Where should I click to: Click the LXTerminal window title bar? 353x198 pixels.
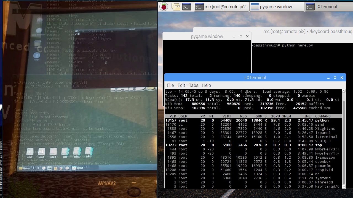coord(255,78)
